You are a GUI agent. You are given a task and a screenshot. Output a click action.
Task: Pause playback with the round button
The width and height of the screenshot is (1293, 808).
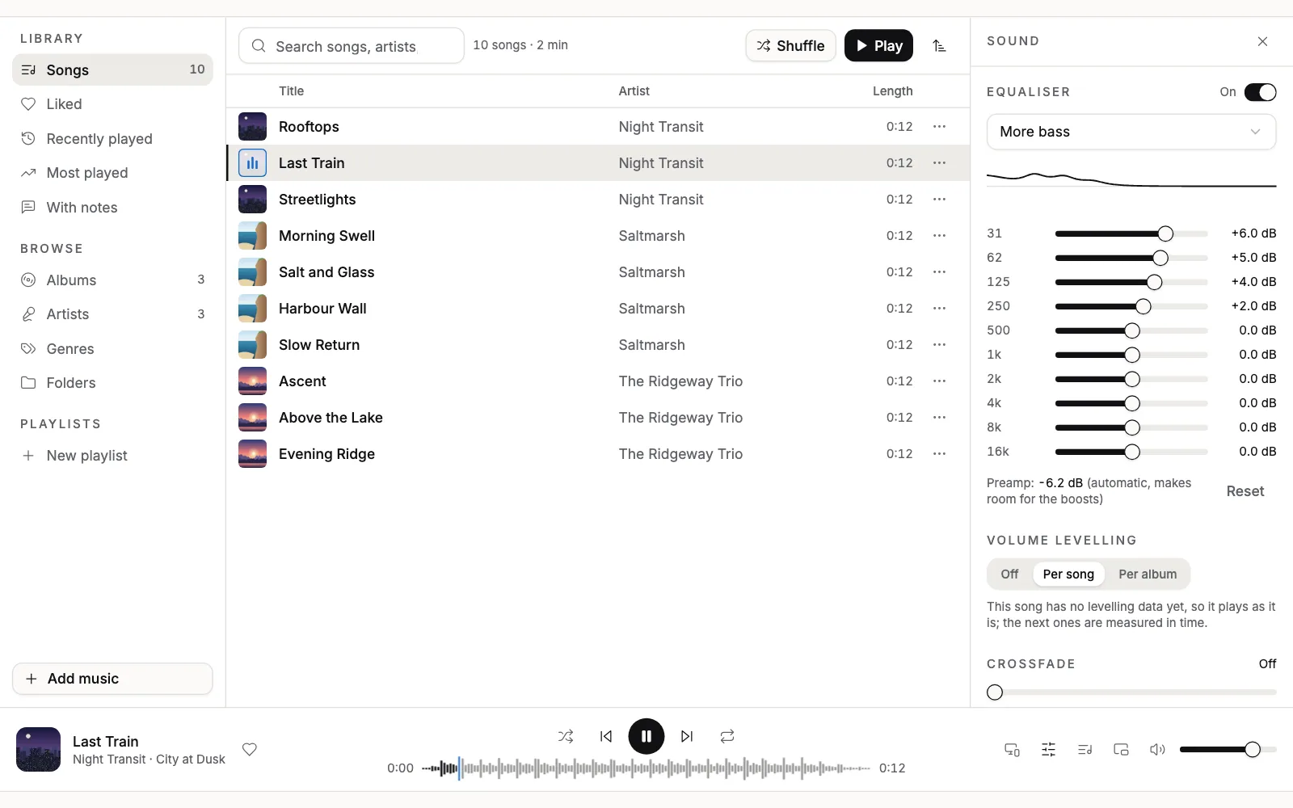click(x=646, y=736)
